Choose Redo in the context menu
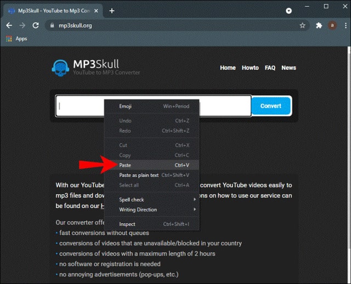 point(152,131)
